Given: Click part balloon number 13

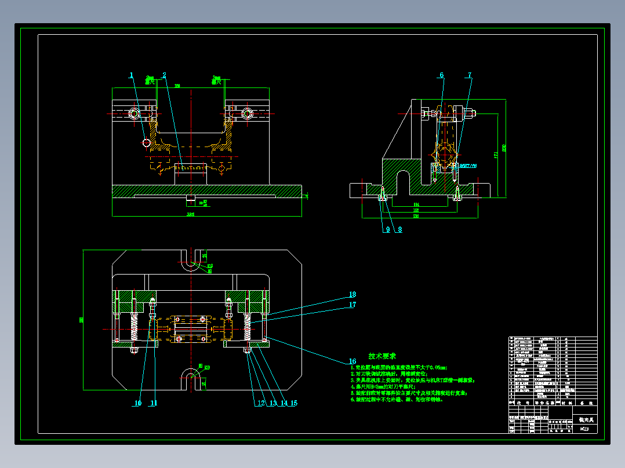Looking at the screenshot, I should point(273,403).
